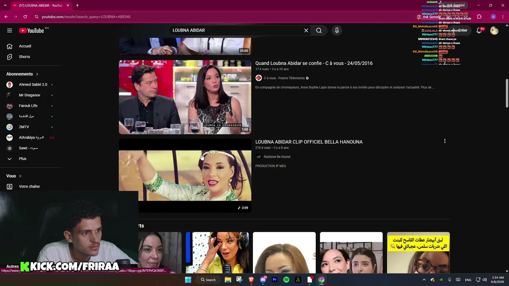Open the taskbar clock and date
Viewport: 509px width, 286px height.
coord(497,280)
